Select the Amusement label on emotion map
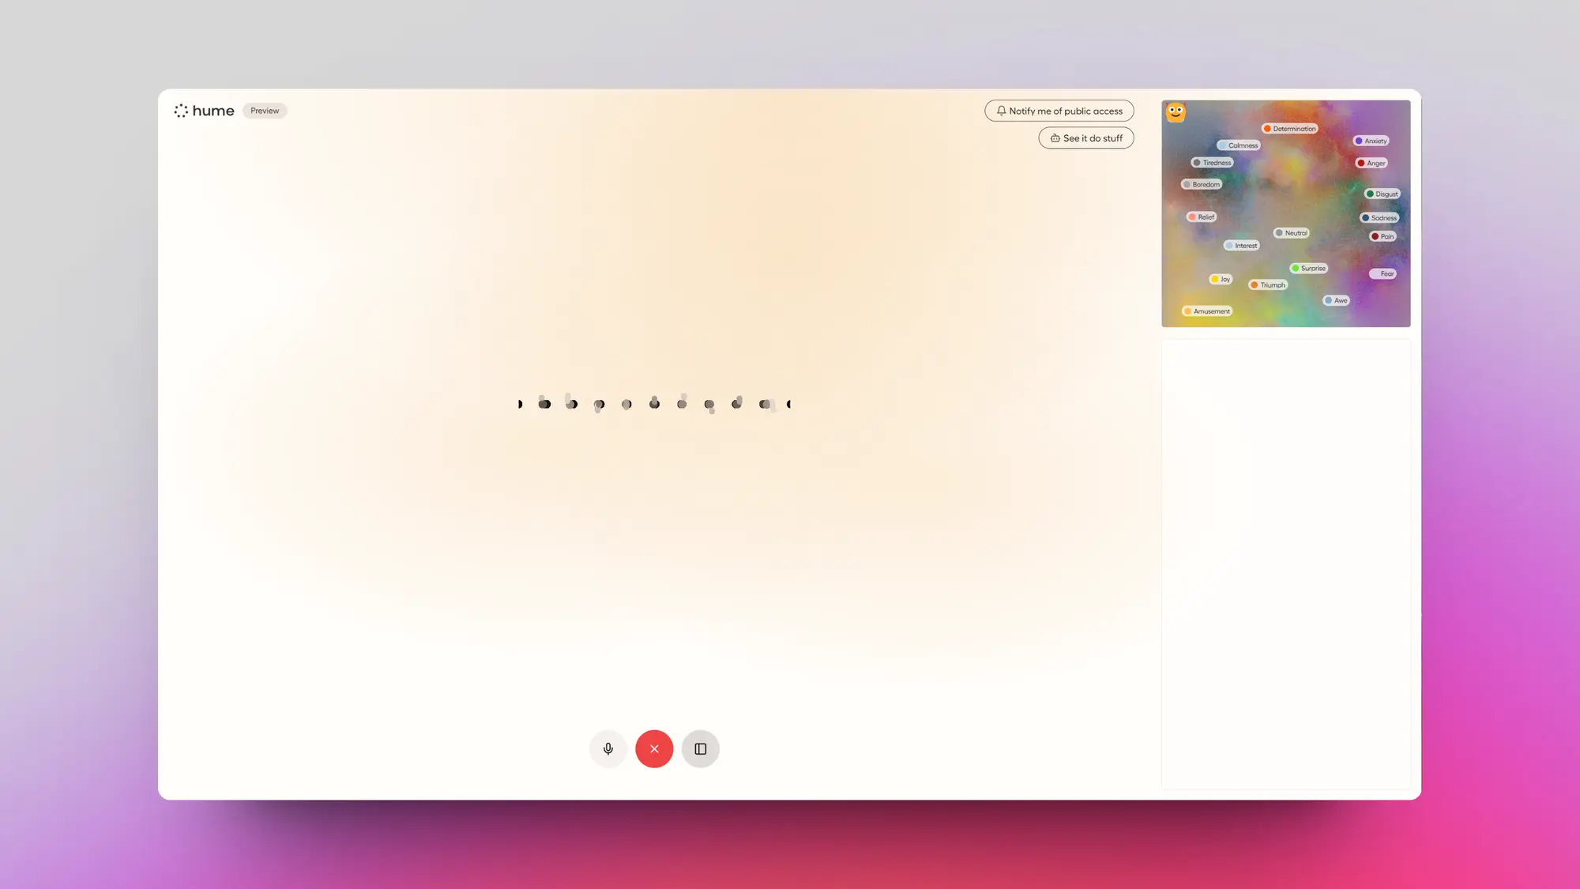 pyautogui.click(x=1206, y=311)
